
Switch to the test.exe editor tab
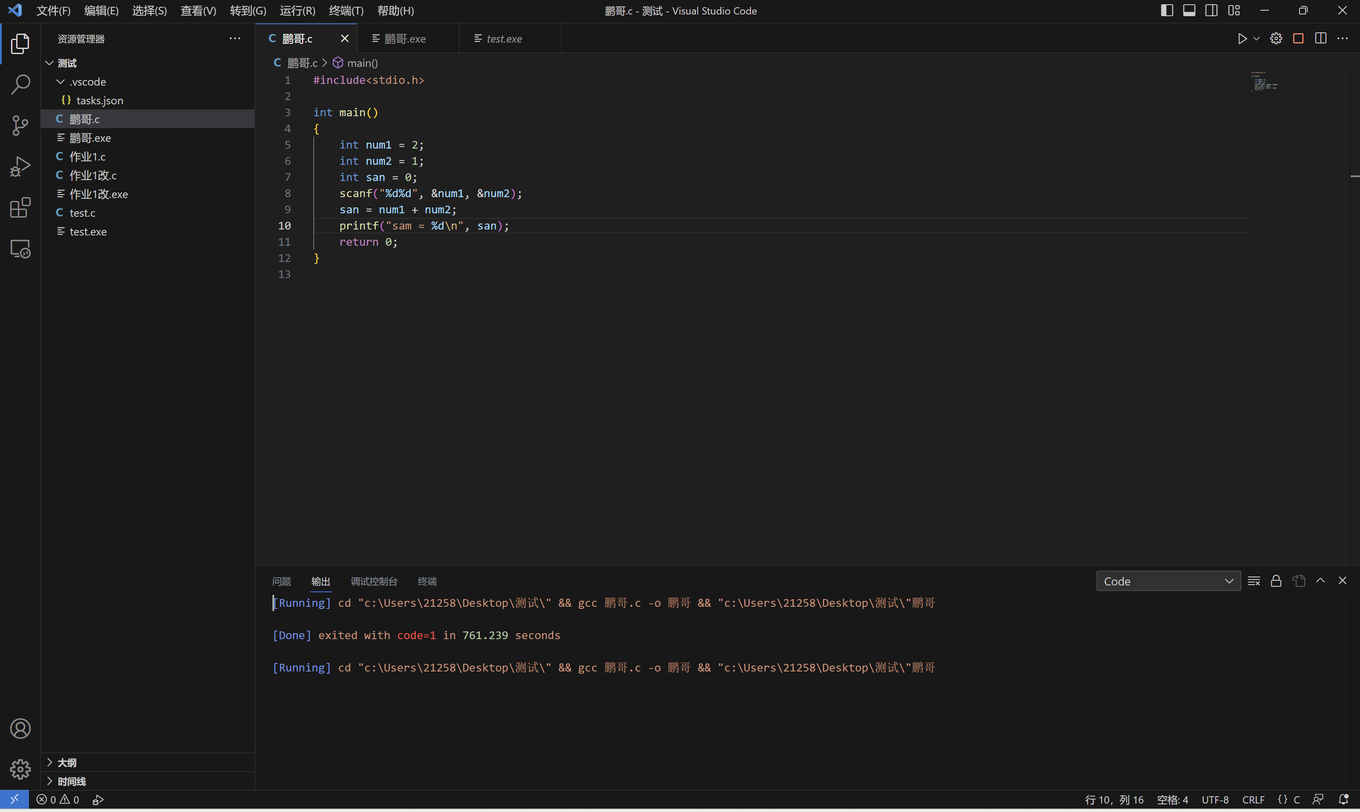pyautogui.click(x=510, y=39)
